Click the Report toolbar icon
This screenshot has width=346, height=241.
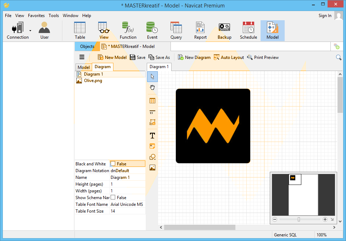point(200,31)
